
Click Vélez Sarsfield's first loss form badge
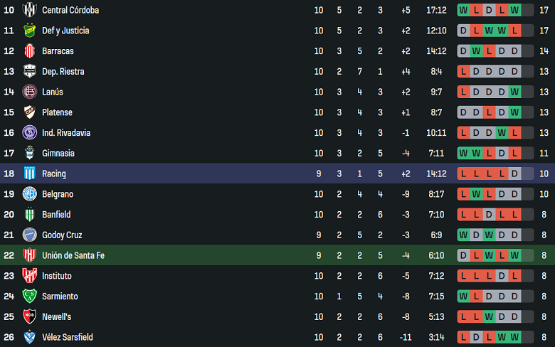pyautogui.click(x=464, y=337)
